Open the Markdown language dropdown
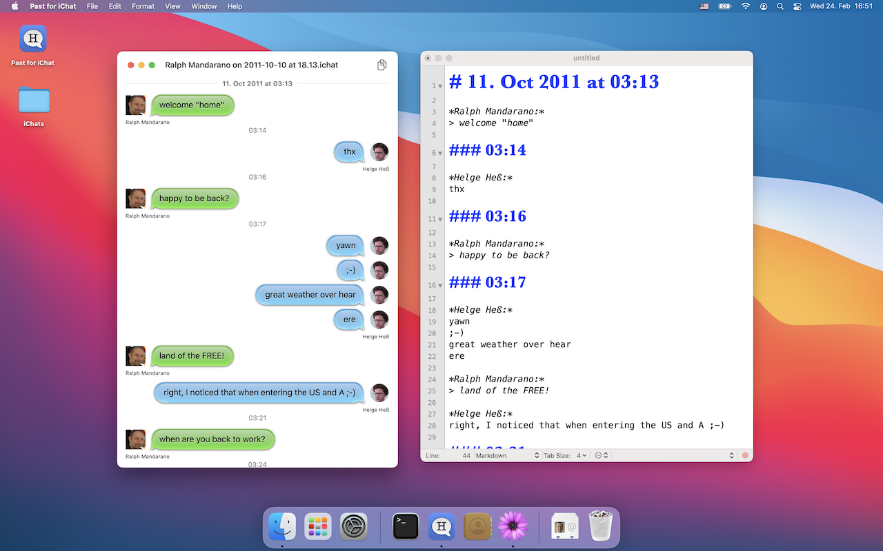Image resolution: width=883 pixels, height=551 pixels. pos(507,456)
